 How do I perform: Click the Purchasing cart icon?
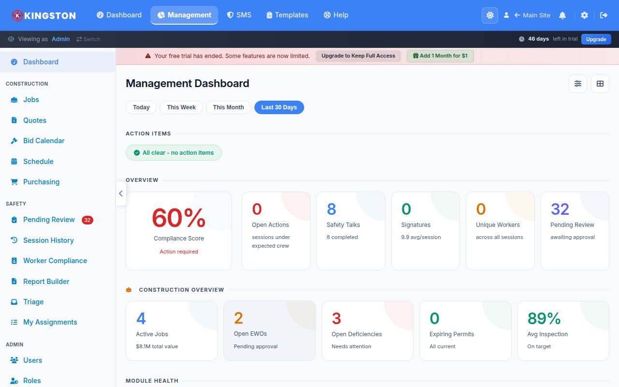[14, 182]
